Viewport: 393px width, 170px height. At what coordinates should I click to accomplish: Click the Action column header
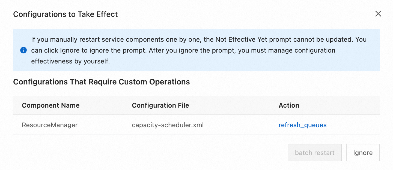[x=289, y=105]
